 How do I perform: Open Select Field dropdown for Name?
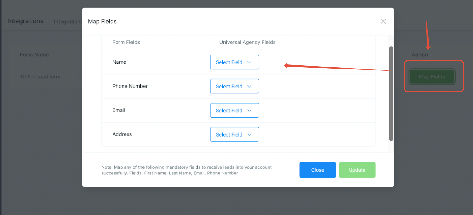pos(234,62)
